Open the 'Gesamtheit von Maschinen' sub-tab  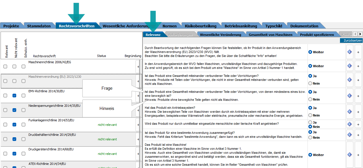[270, 35]
